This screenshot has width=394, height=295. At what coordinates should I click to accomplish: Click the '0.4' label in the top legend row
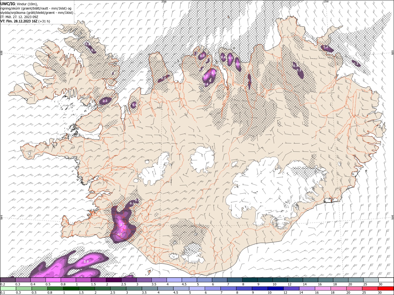(x=33, y=284)
